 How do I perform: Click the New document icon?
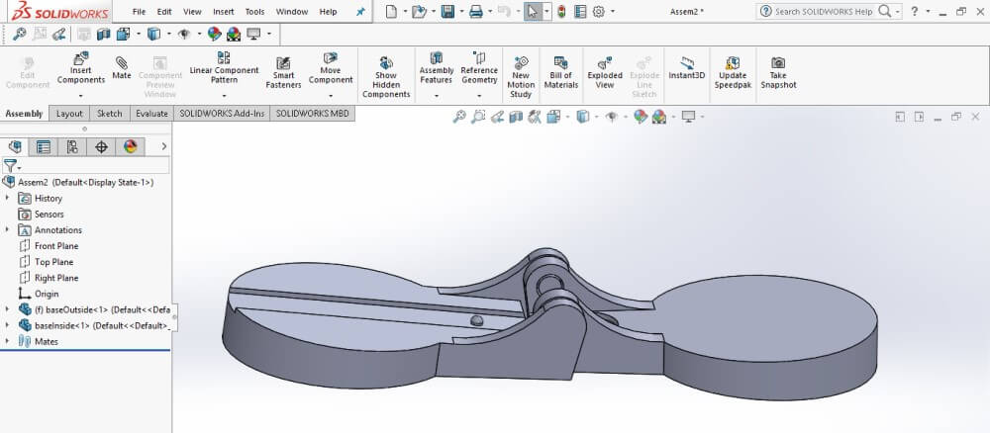coord(391,11)
